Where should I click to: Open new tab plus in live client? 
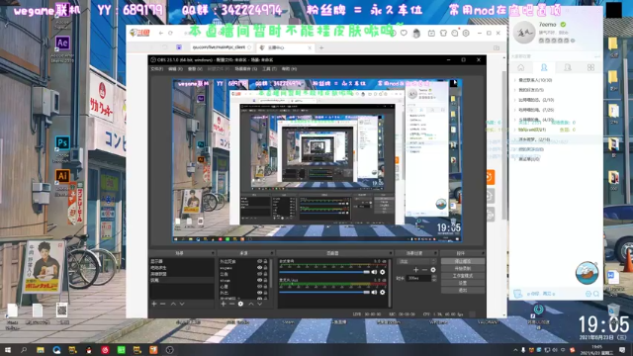coord(321,47)
